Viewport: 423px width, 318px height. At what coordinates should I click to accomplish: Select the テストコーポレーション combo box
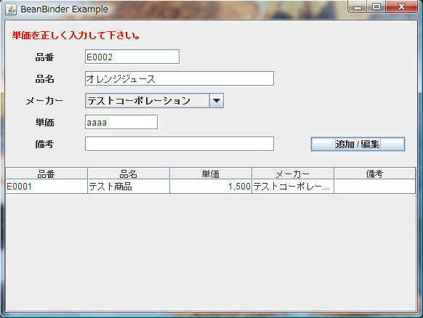(x=154, y=101)
